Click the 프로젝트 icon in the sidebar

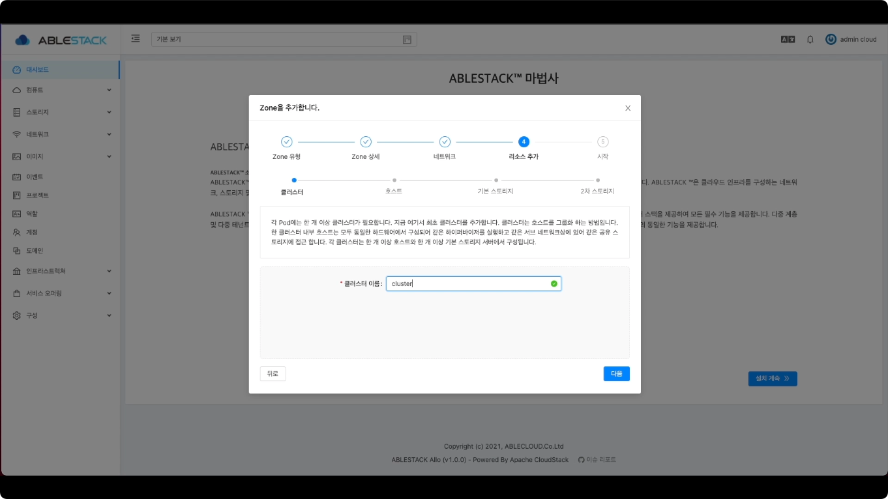(17, 195)
